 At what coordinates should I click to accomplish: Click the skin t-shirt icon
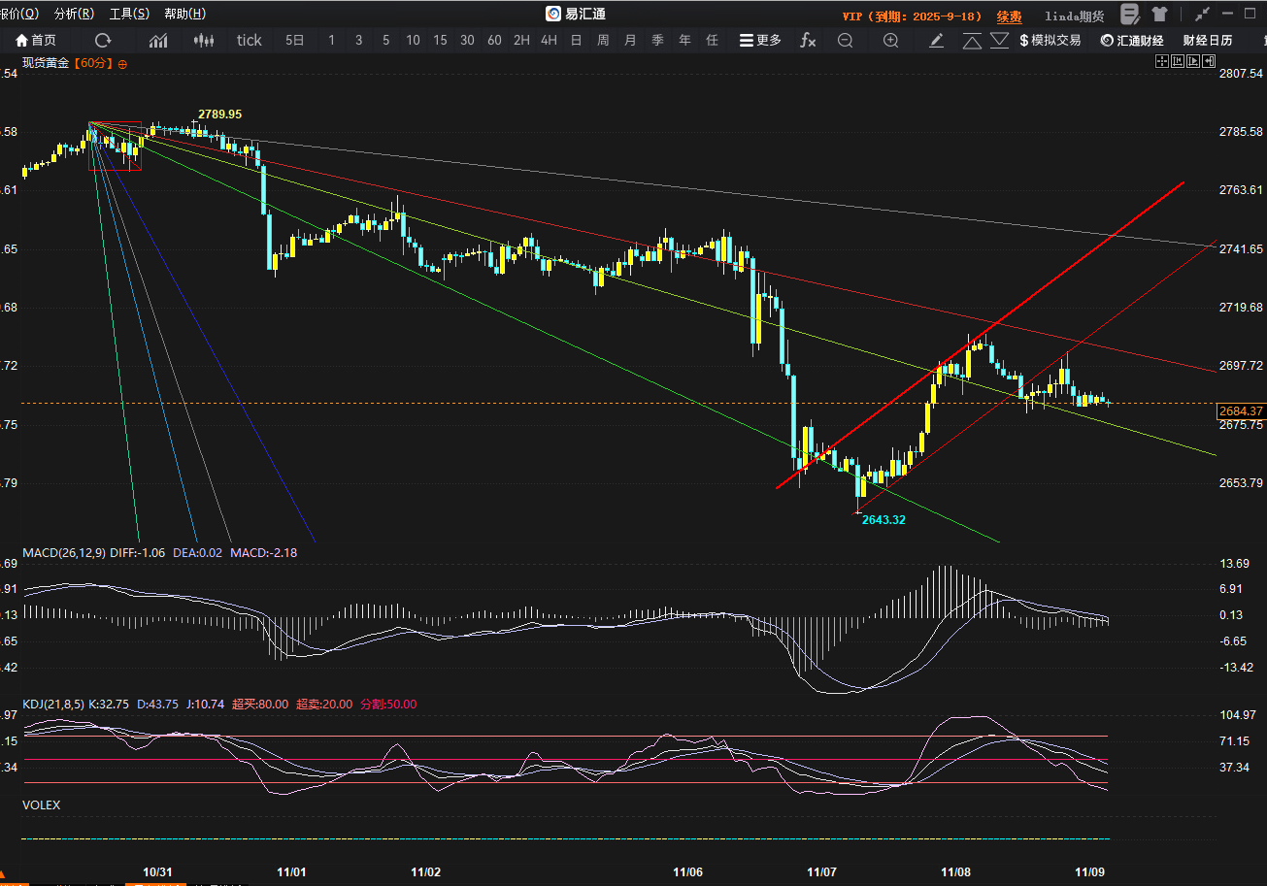click(x=1159, y=14)
